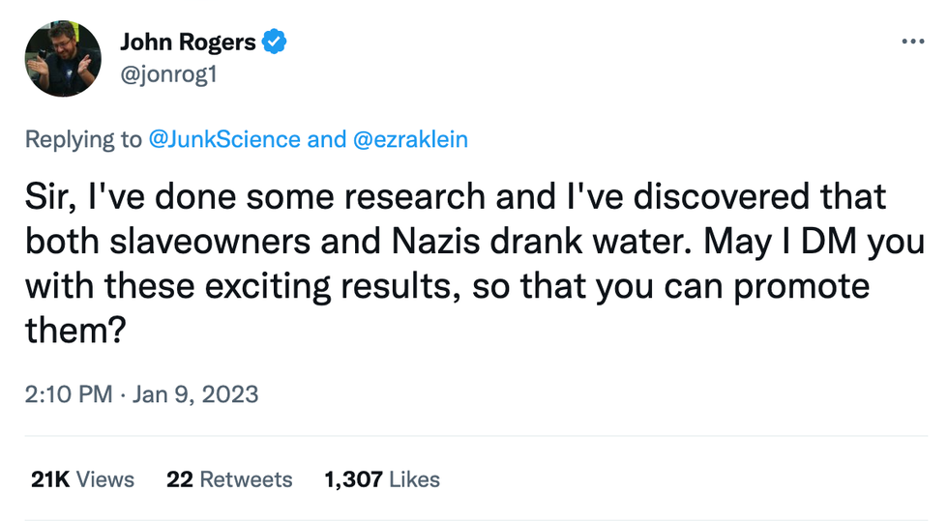Click tweet's first line starting 'Sir, I've done'
The image size is (948, 521).
point(455,196)
